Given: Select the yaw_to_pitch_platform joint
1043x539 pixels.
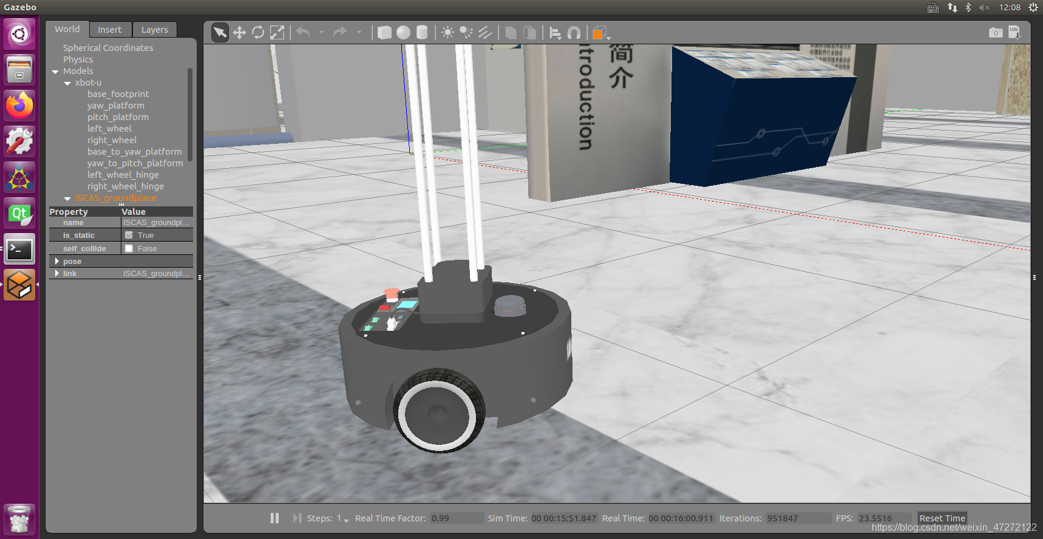Looking at the screenshot, I should point(135,163).
